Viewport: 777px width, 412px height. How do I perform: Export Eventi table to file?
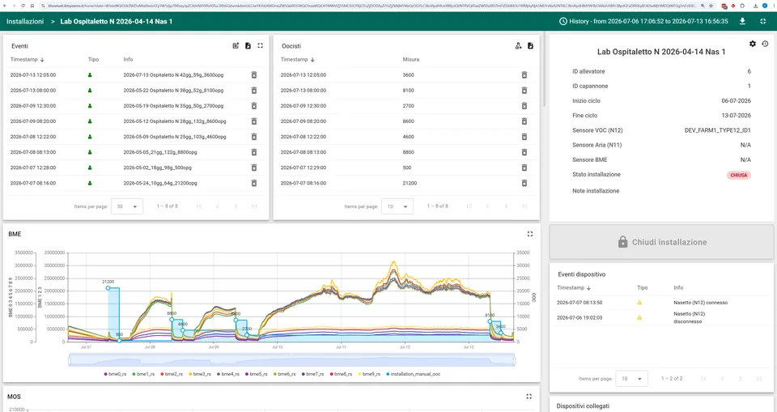click(x=248, y=45)
